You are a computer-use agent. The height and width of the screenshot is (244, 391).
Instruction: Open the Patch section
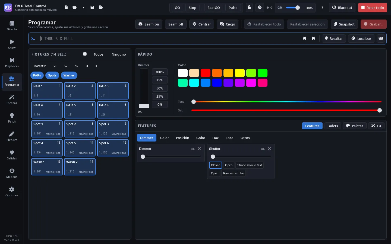point(12,118)
